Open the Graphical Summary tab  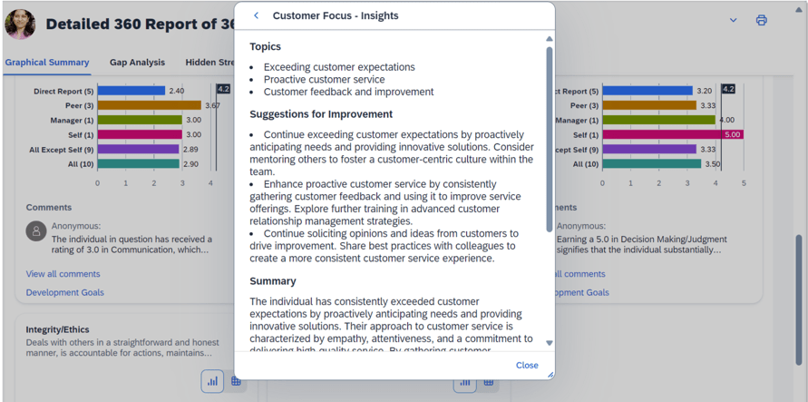pos(47,63)
